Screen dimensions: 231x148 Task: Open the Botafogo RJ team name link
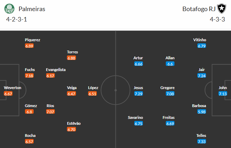199,9
